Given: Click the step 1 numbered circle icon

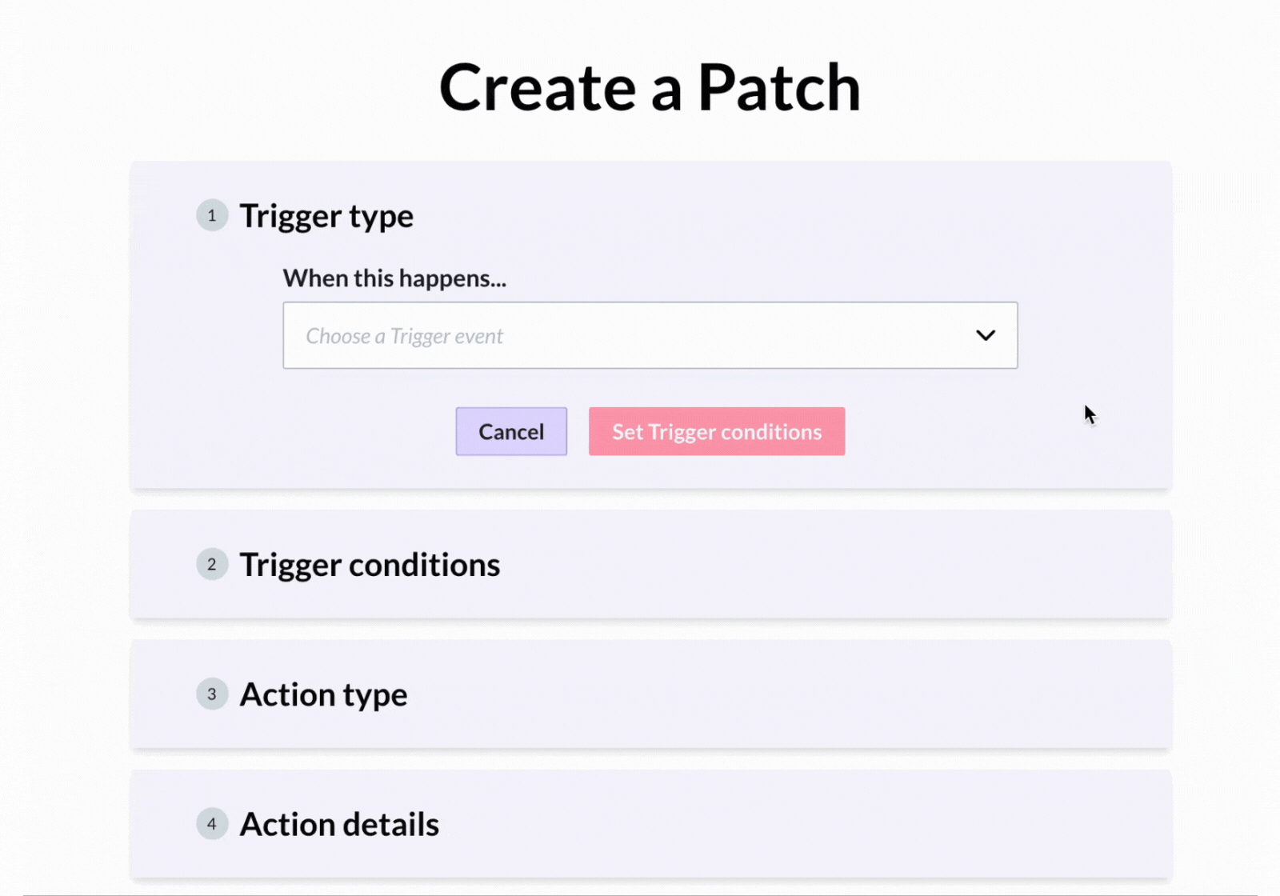Looking at the screenshot, I should pos(212,215).
